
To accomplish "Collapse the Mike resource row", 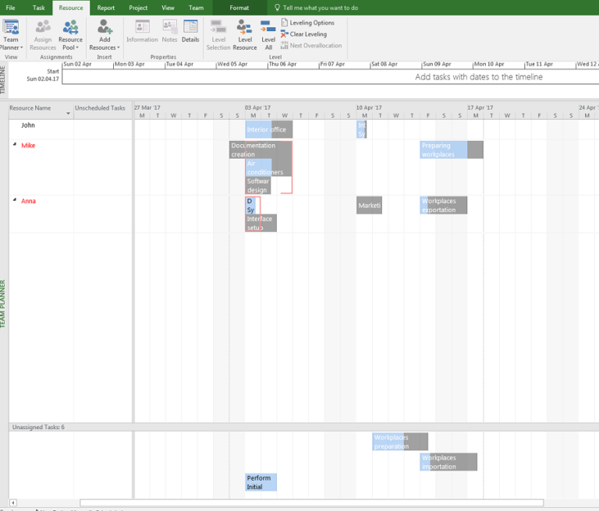I will pyautogui.click(x=15, y=145).
